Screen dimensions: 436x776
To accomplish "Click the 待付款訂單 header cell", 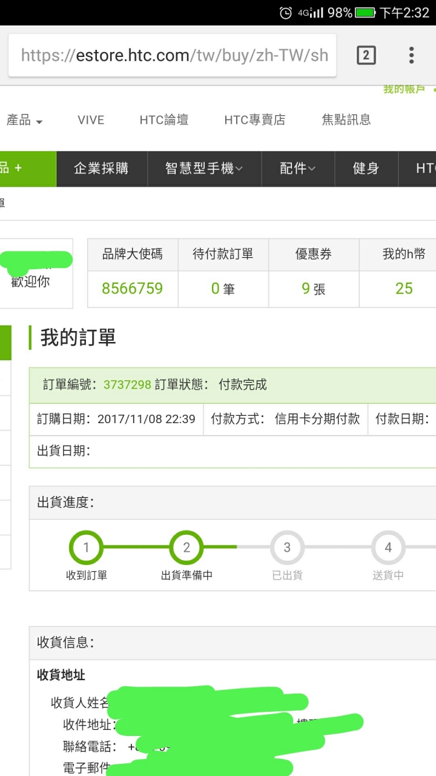I will [x=223, y=255].
